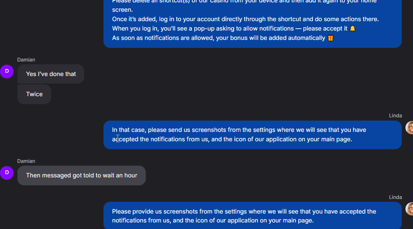Click the "Linda" name above "Please provide us" message
This screenshot has height=229, width=413.
click(395, 197)
